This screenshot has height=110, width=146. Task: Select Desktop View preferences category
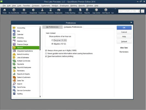point(26,41)
